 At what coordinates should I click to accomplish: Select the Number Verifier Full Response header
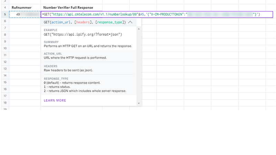coord(68,8)
